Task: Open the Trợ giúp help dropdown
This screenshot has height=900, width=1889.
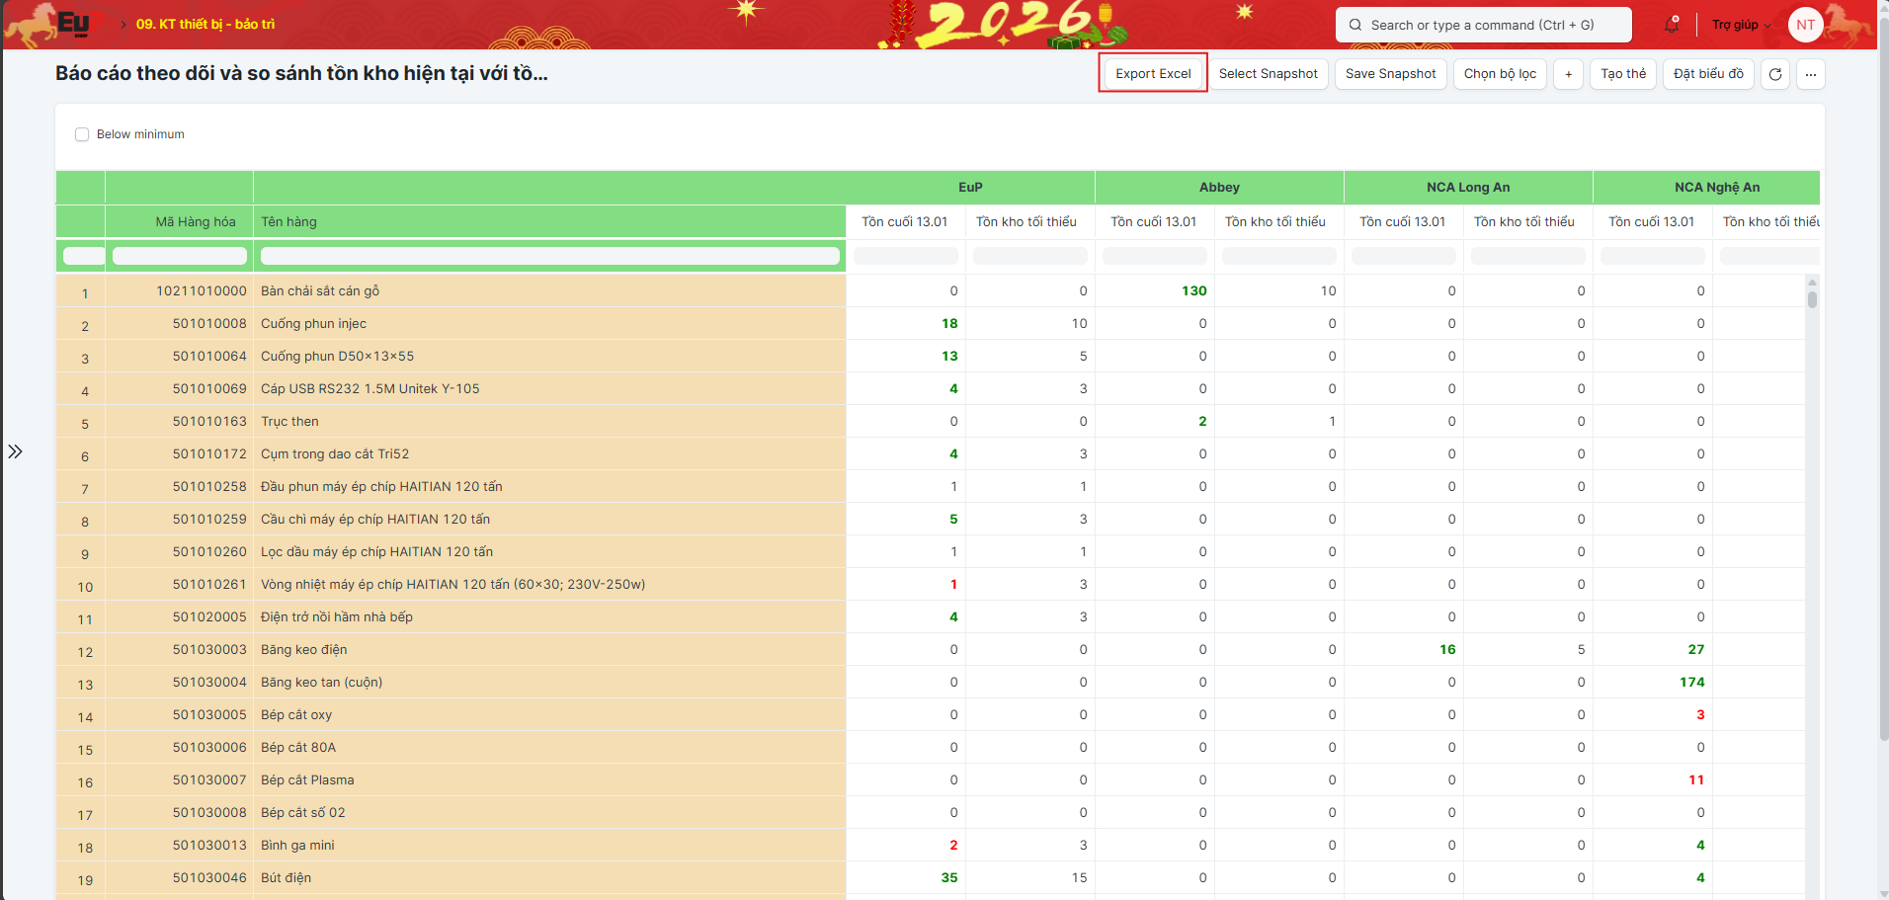Action: point(1741,25)
